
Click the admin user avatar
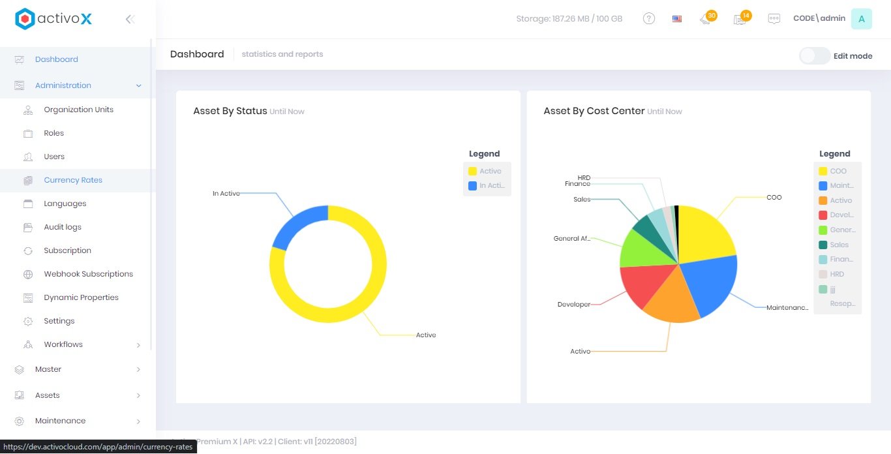coord(861,19)
